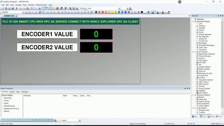224x126 pixels.
Task: Click the font color A icon
Action: 163,12
